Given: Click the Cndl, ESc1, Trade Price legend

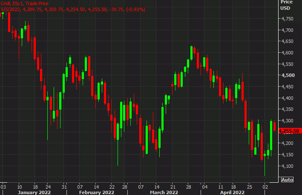Looking at the screenshot, I should pyautogui.click(x=28, y=3).
